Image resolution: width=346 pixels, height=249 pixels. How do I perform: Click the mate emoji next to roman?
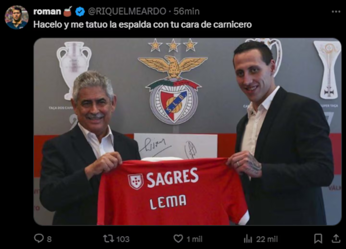[68, 11]
